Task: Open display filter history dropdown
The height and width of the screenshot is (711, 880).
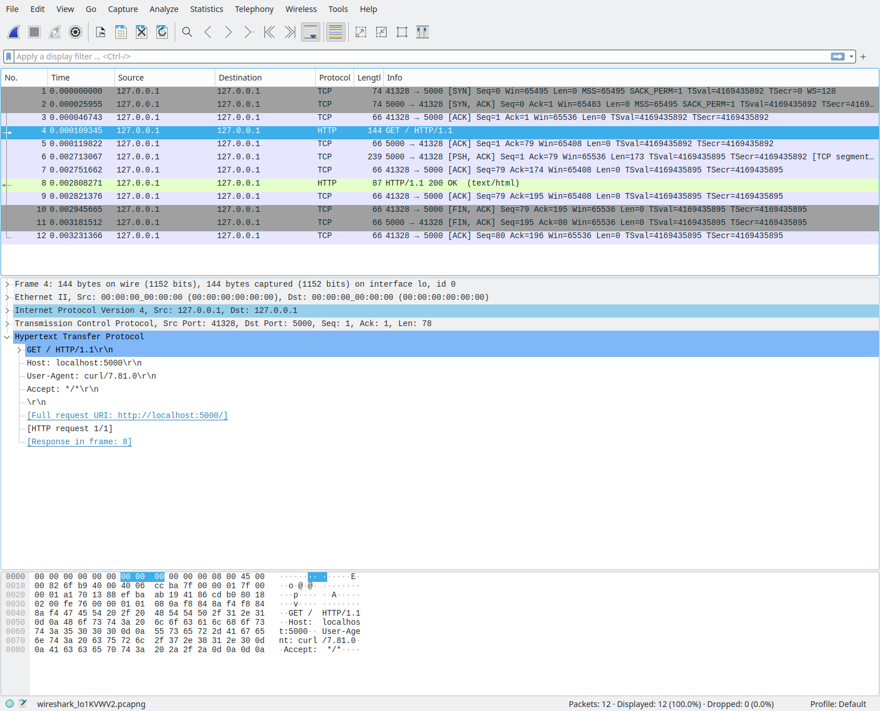Action: [851, 57]
